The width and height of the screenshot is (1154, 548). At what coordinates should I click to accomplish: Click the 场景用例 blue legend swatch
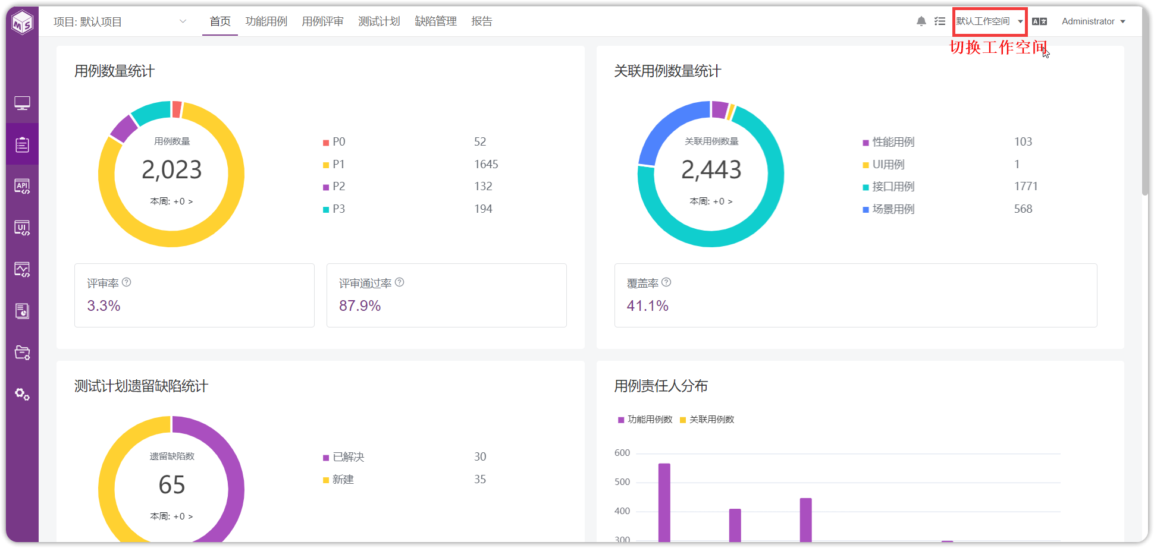[866, 210]
